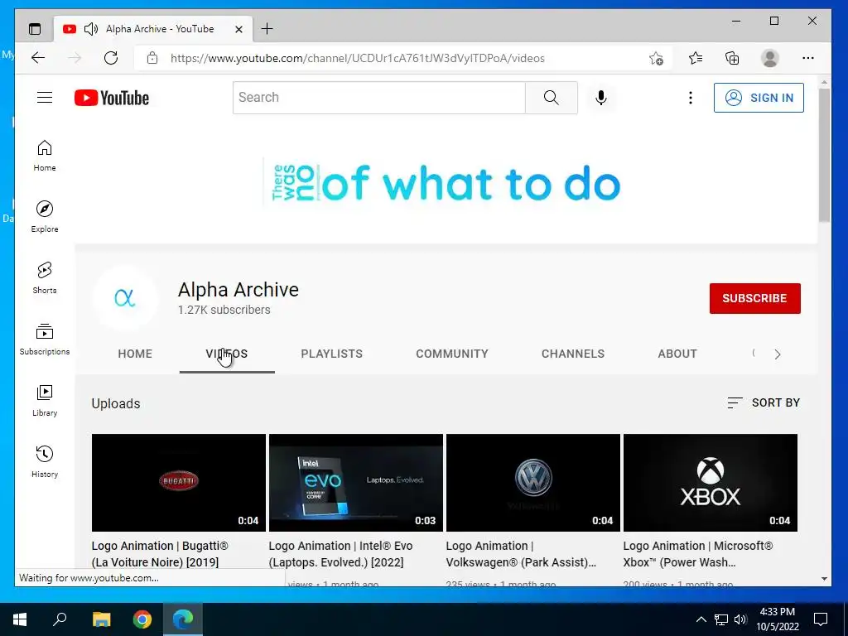The image size is (848, 636).
Task: Open Edge Settings and more menu
Action: [x=808, y=58]
